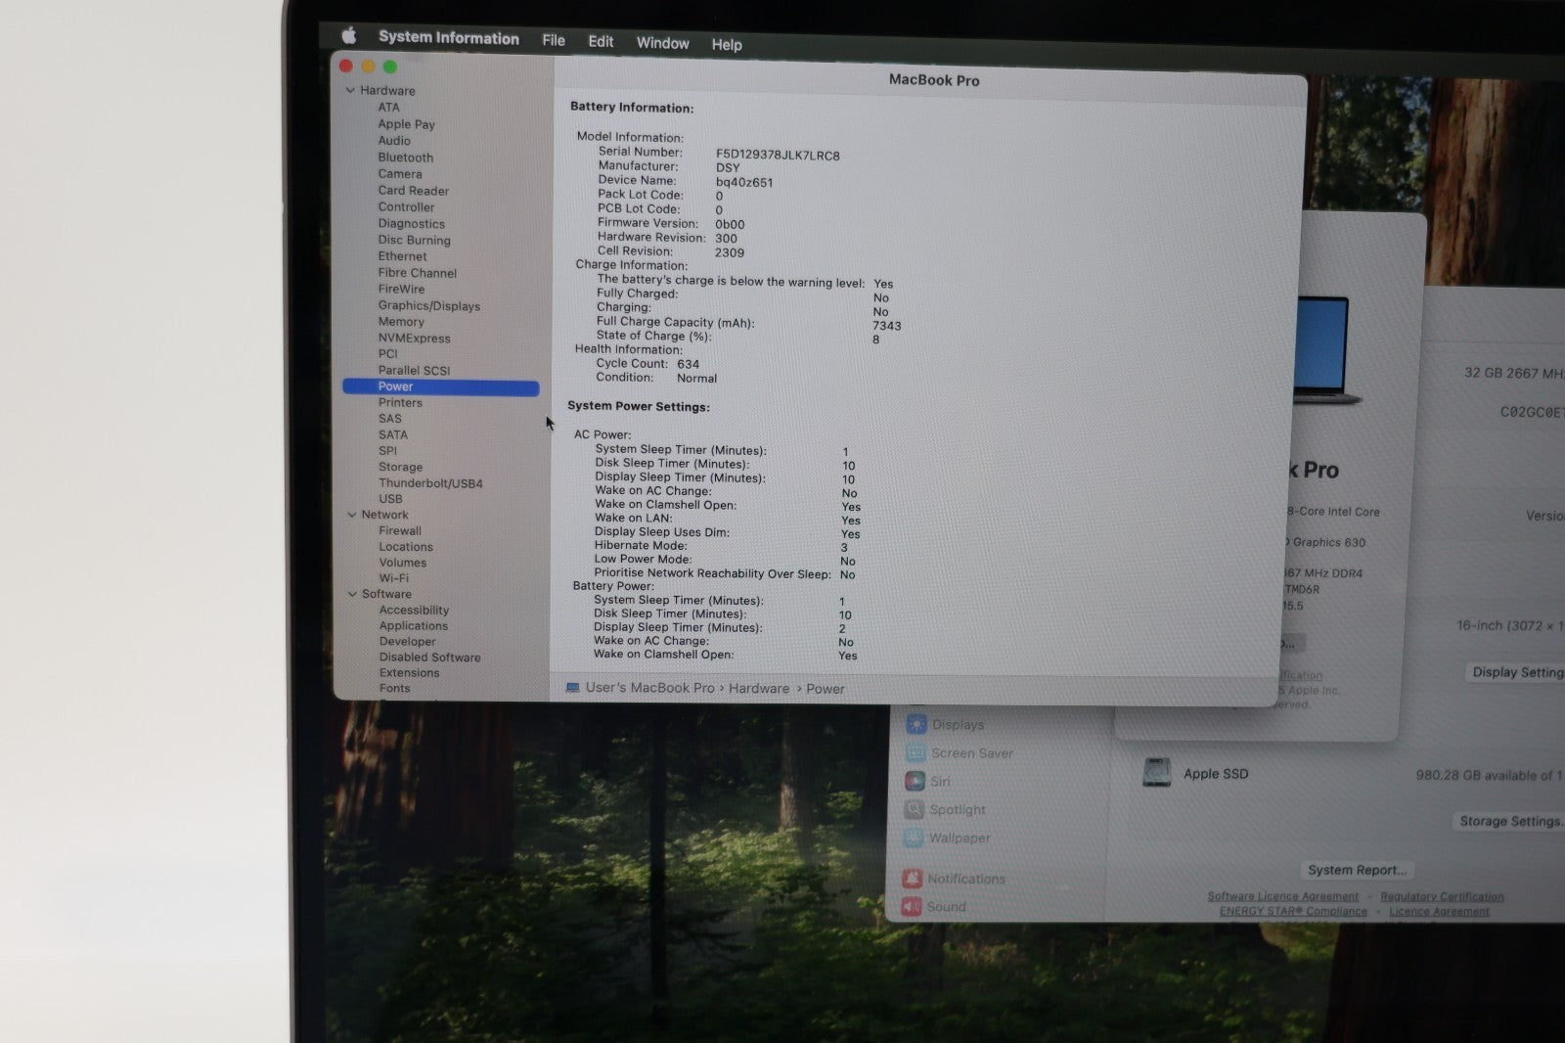1565x1043 pixels.
Task: Select PCI in the sidebar
Action: pos(388,354)
